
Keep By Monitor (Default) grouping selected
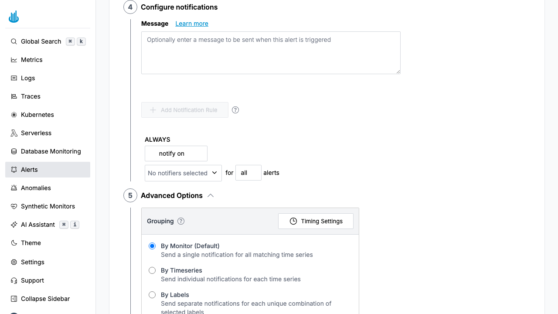coord(152,246)
